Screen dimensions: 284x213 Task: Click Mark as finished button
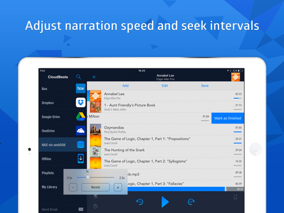click(228, 118)
